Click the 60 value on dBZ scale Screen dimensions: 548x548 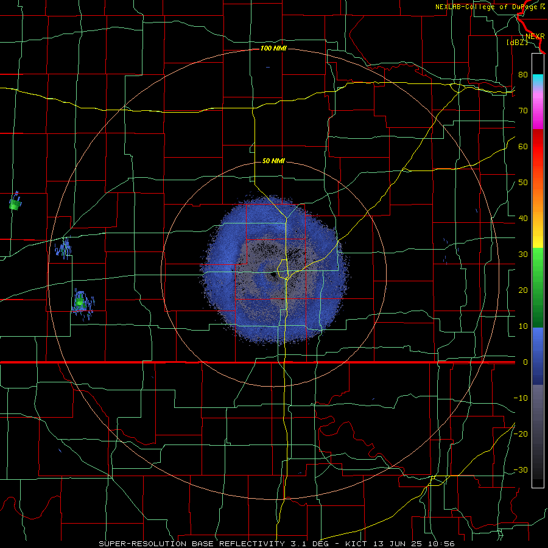click(x=523, y=146)
